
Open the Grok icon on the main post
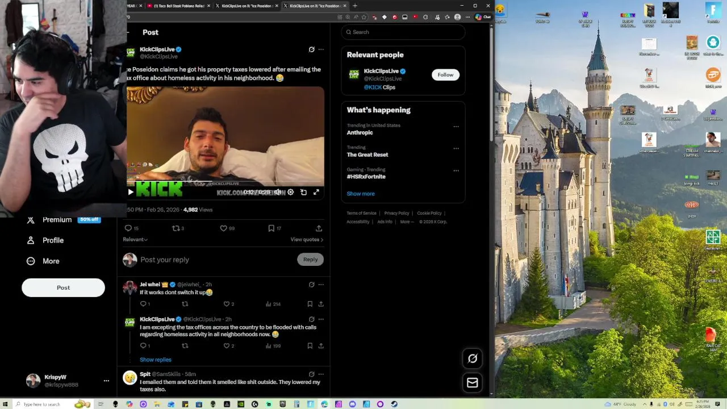[x=311, y=49]
